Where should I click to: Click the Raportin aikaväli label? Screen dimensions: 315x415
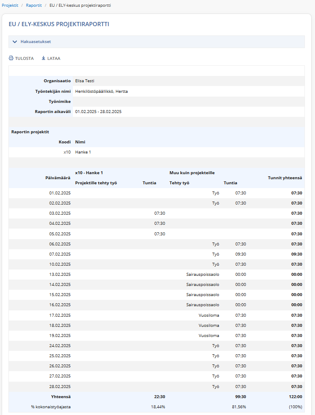53,112
